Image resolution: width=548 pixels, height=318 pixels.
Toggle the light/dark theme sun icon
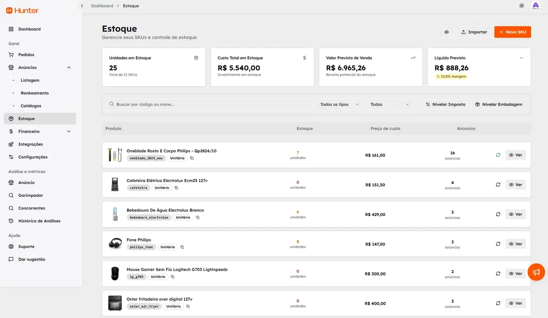pyautogui.click(x=522, y=6)
